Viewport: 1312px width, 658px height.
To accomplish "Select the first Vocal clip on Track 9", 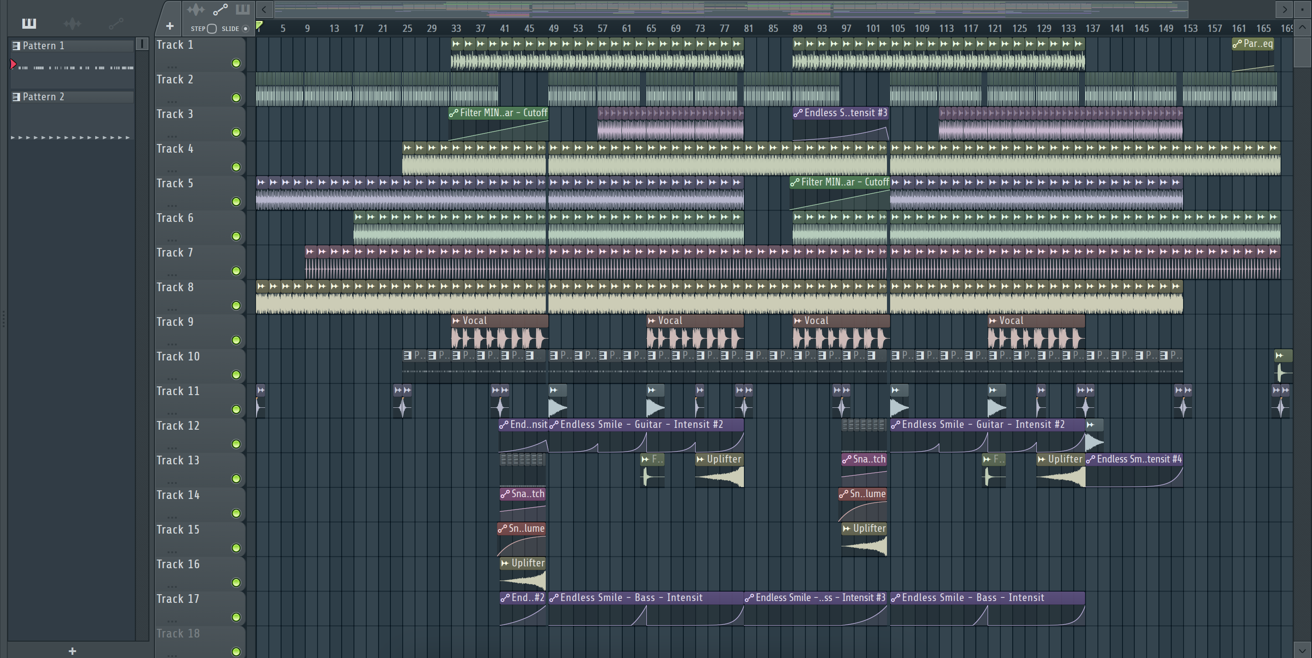I will click(499, 331).
